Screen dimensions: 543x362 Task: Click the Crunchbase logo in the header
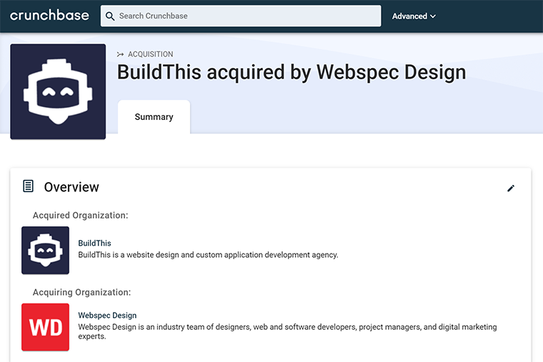[49, 16]
